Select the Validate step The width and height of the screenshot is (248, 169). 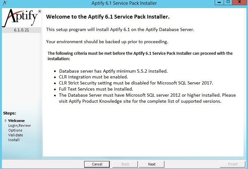click(x=15, y=135)
